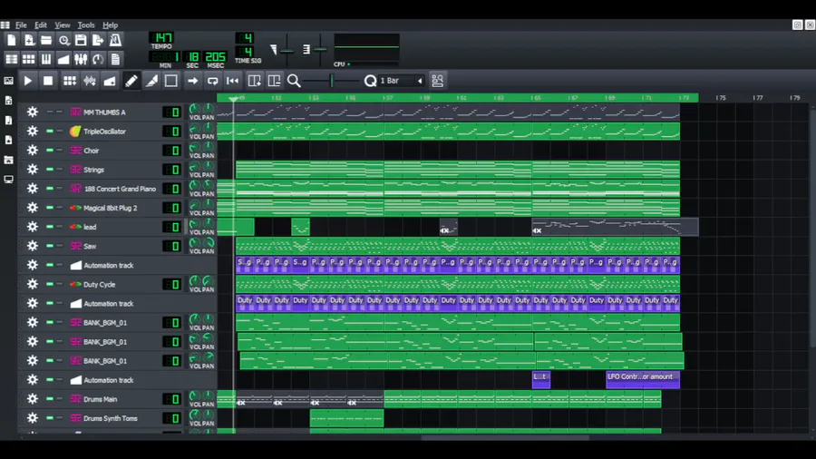The image size is (816, 459).
Task: Open TripleOscillator track settings gear
Action: tap(33, 132)
